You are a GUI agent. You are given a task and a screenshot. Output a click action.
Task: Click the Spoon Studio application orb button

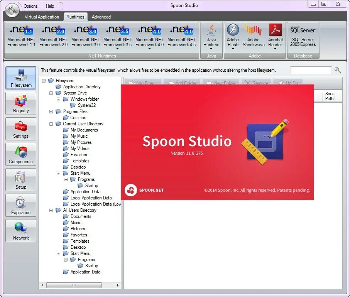[x=12, y=10]
